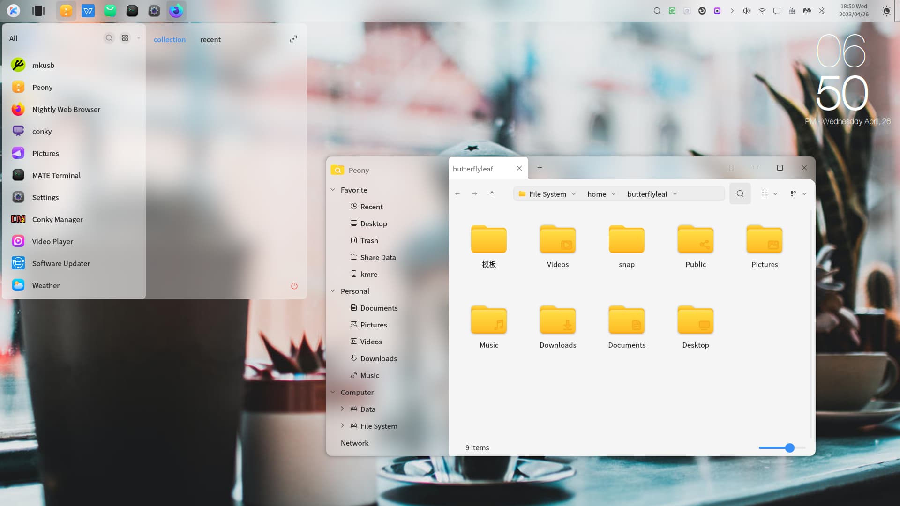Expand the start menu to fullscreen
The height and width of the screenshot is (506, 900).
[293, 39]
